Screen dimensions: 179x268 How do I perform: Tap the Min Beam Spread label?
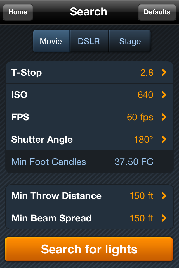coord(51,218)
